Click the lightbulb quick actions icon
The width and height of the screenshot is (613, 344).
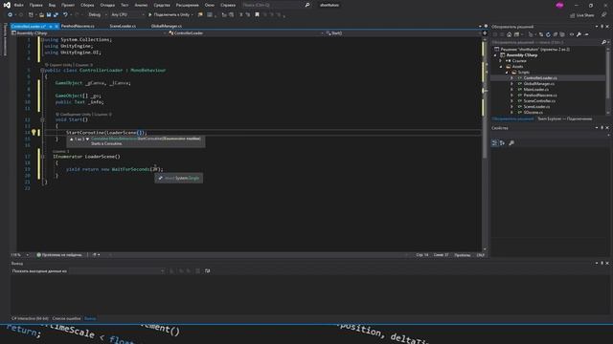tap(34, 133)
